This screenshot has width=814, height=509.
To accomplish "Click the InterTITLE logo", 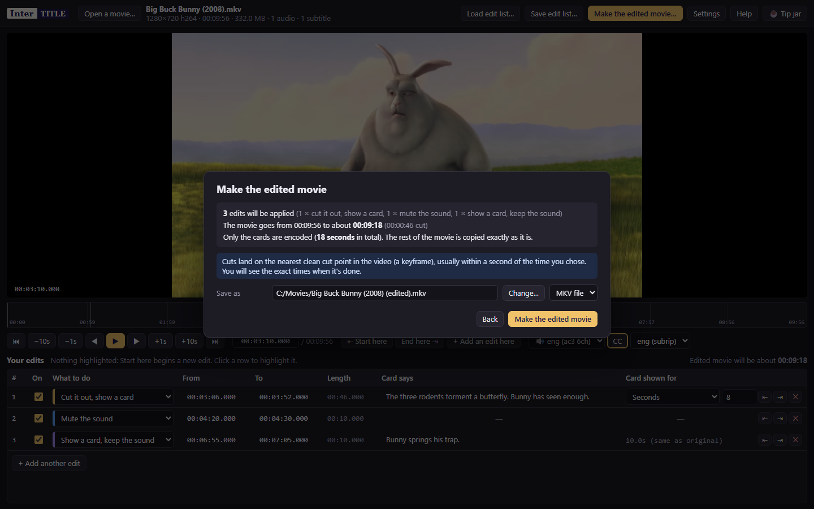I will click(37, 14).
